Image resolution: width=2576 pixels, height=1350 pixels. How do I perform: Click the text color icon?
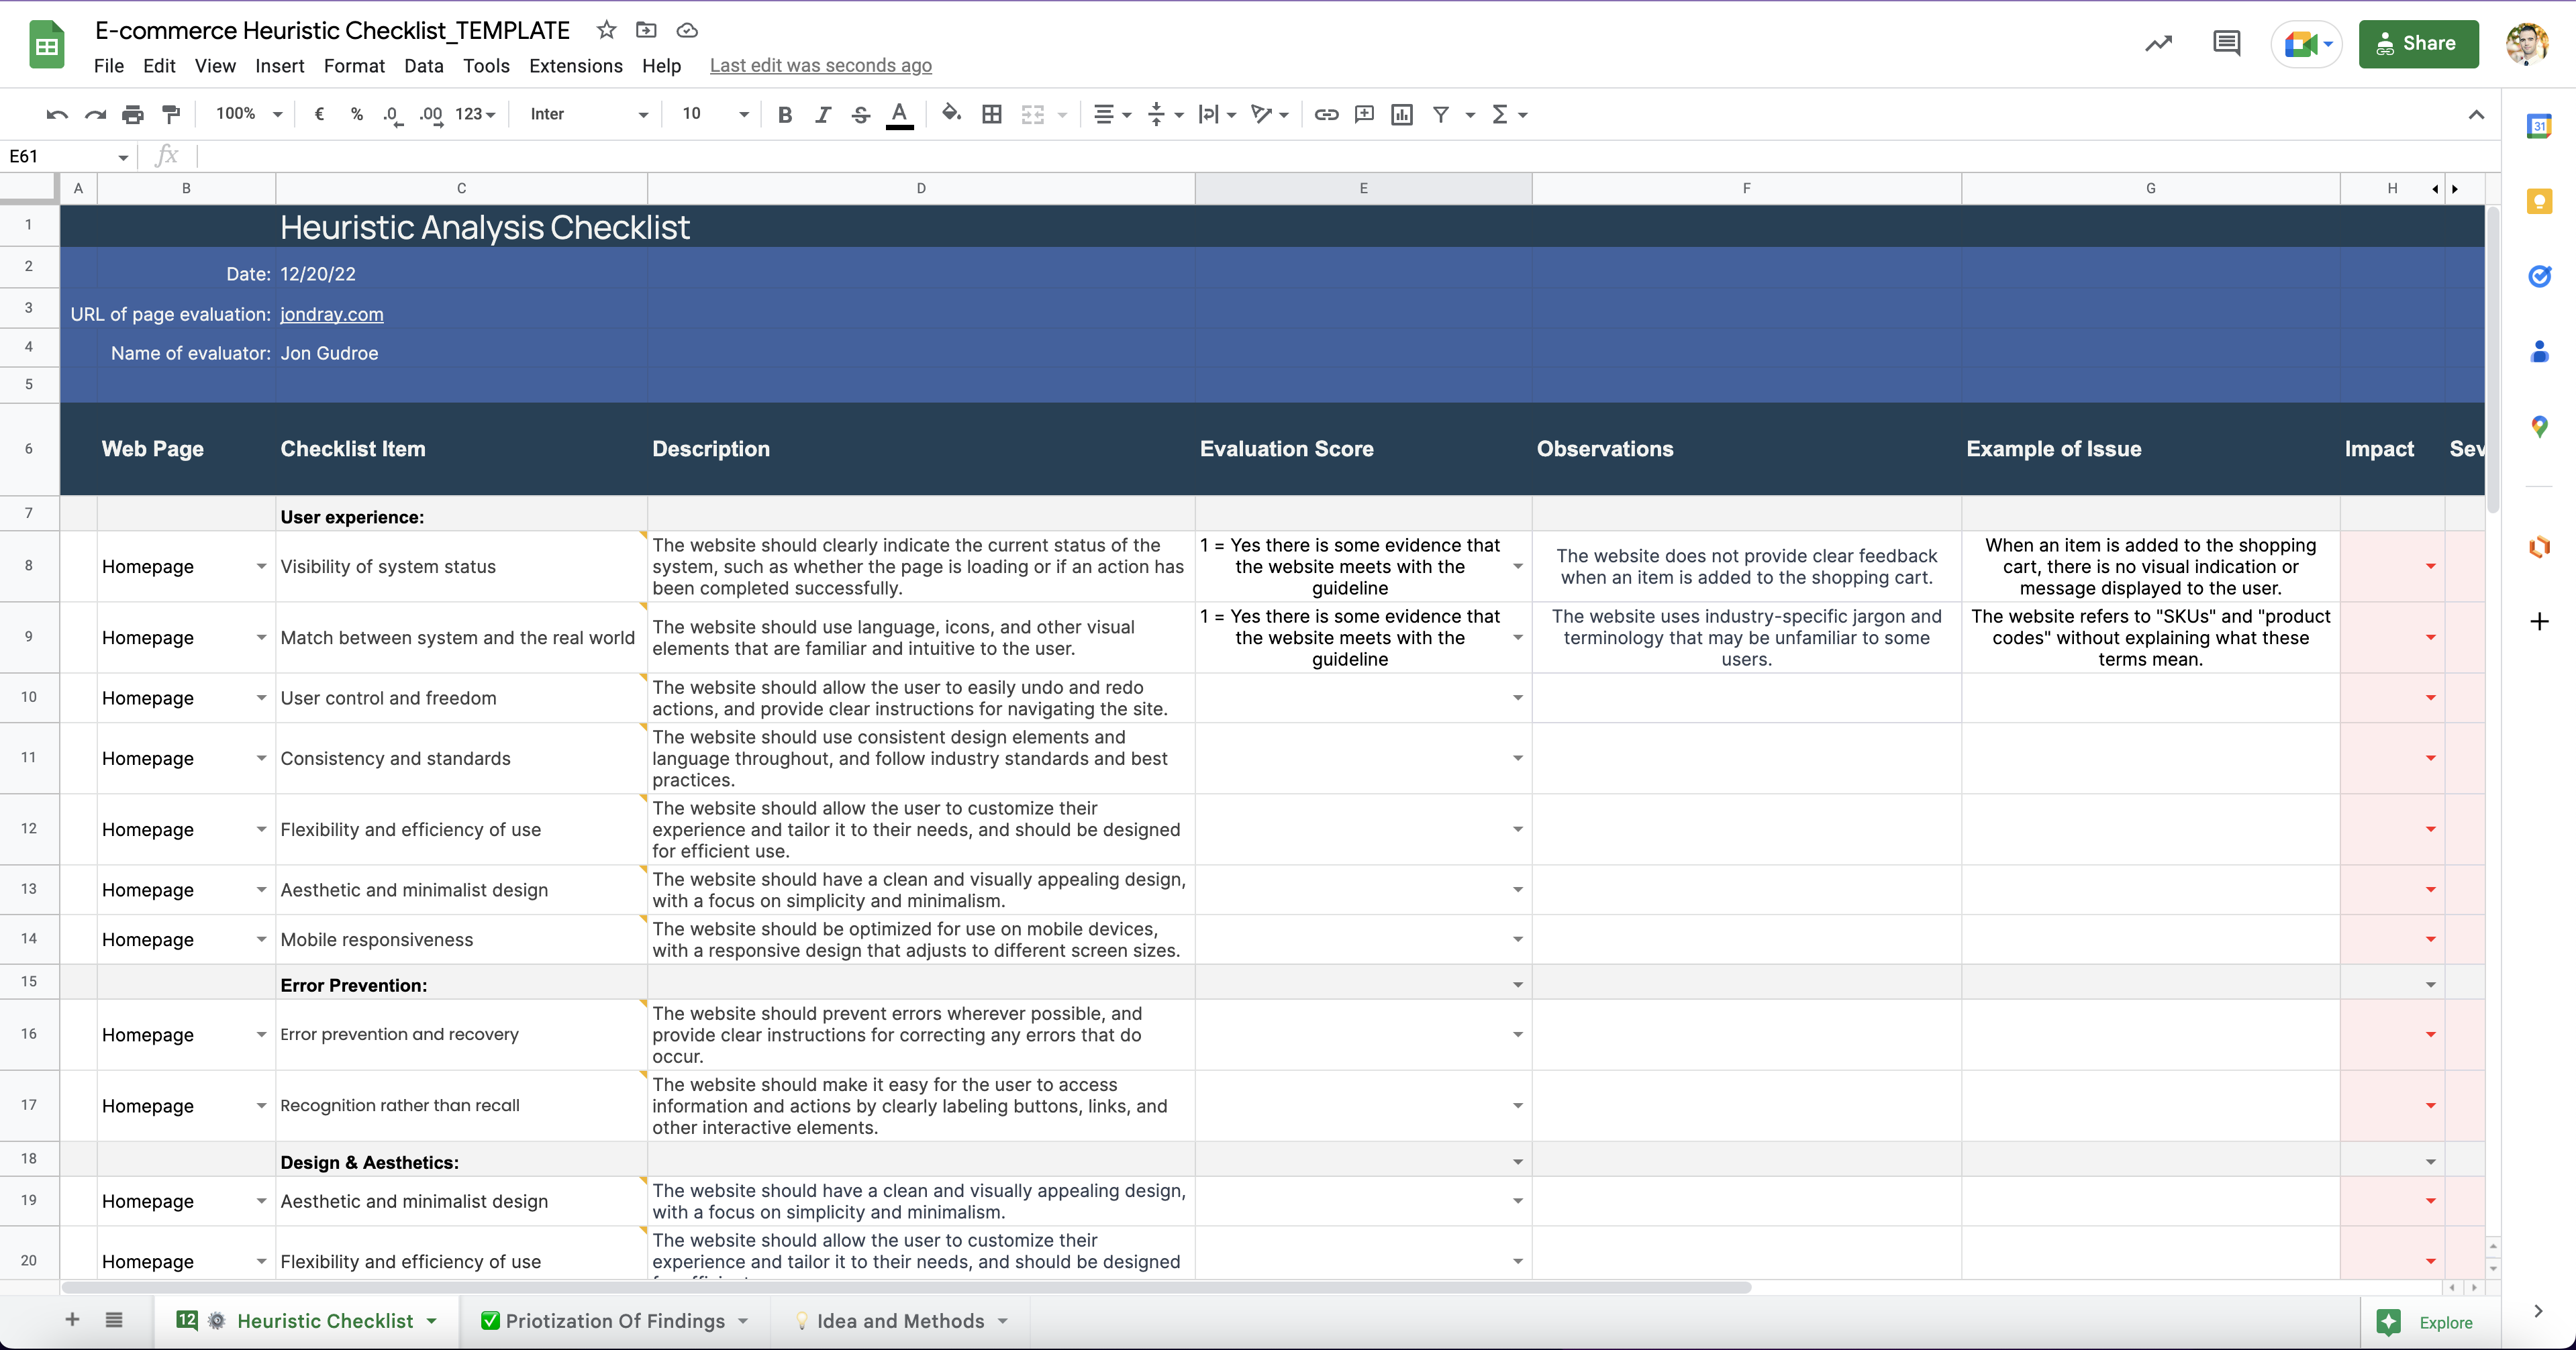pos(899,114)
